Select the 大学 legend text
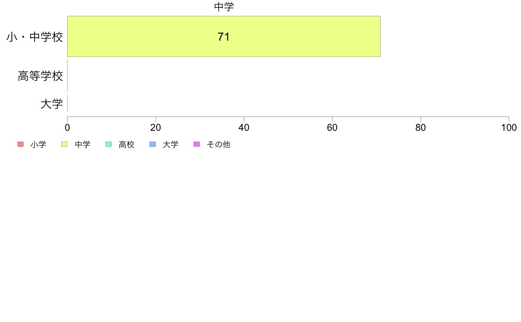 pos(171,144)
